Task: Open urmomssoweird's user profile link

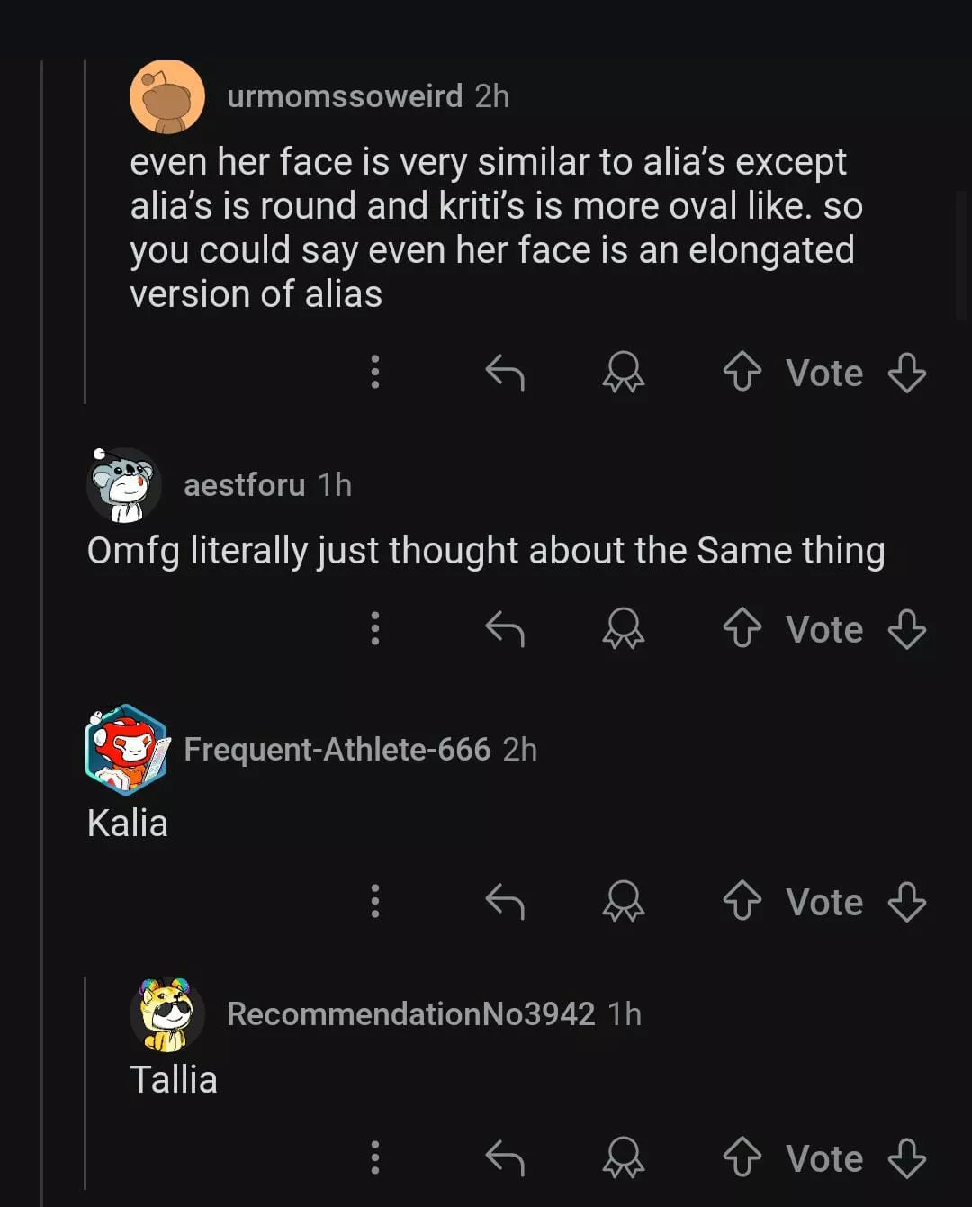Action: click(x=345, y=96)
